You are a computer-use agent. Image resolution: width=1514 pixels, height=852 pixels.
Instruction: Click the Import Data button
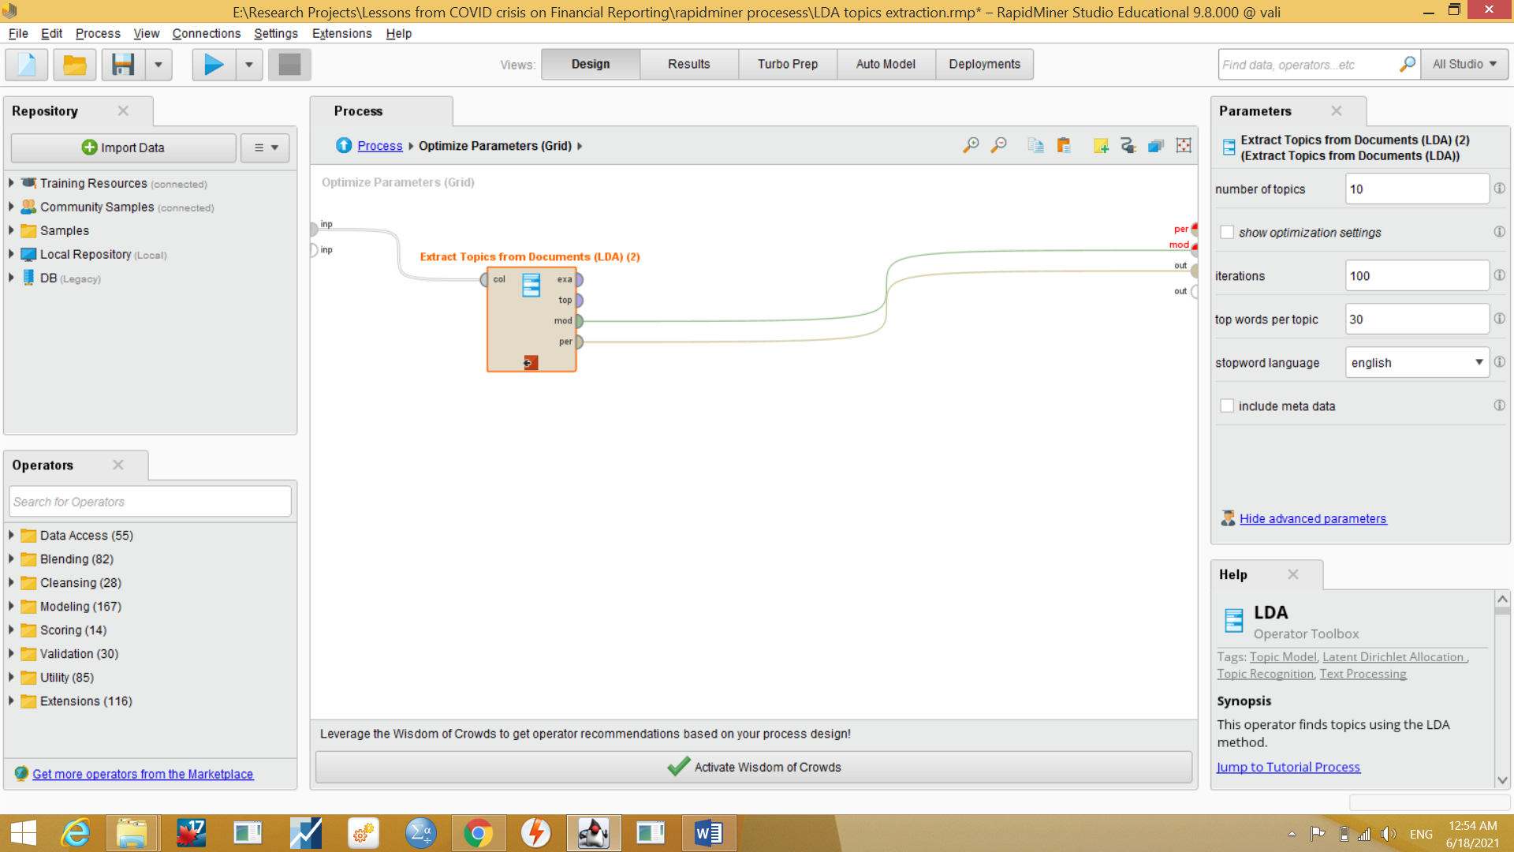click(x=123, y=148)
